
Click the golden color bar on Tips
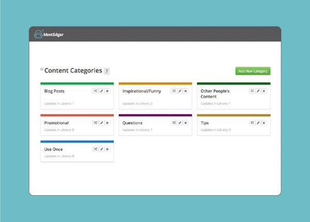[234, 115]
